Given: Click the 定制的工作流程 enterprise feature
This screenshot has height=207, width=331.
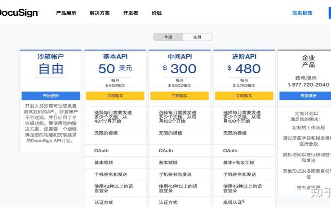Looking at the screenshot, I should pyautogui.click(x=308, y=128).
